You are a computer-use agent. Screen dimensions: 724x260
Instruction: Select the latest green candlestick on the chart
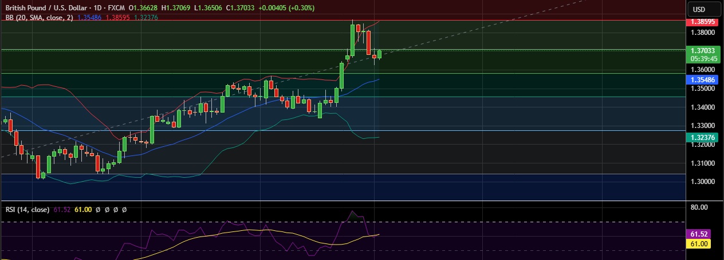(379, 54)
